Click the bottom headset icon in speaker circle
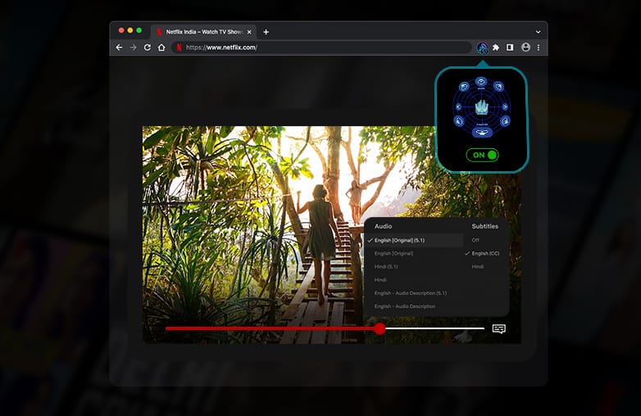641x416 pixels. click(x=482, y=133)
